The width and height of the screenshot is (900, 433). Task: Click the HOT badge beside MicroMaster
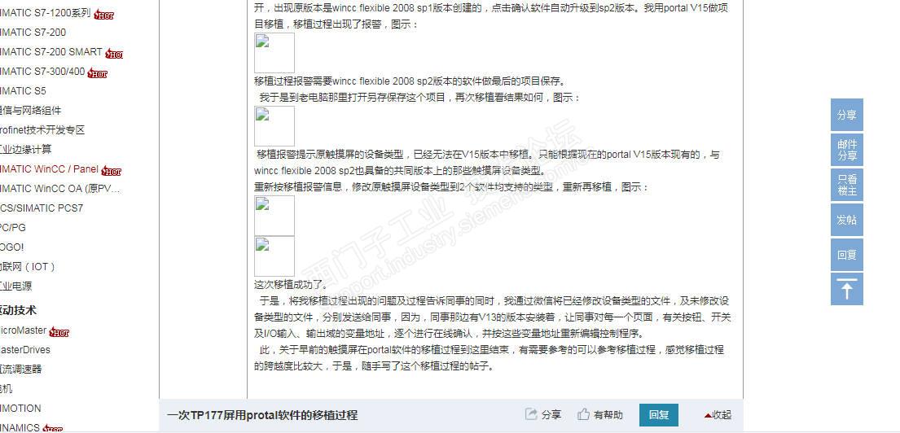(x=59, y=332)
